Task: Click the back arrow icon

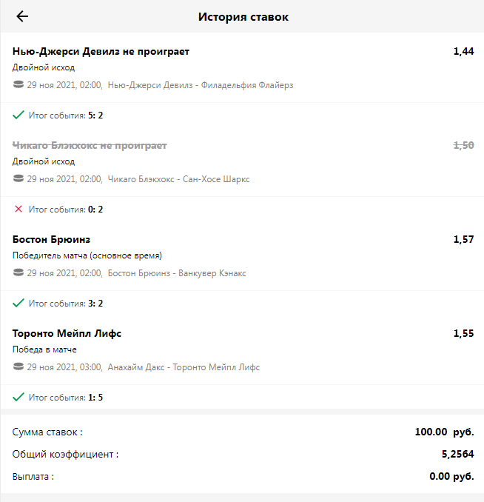Action: pyautogui.click(x=22, y=16)
